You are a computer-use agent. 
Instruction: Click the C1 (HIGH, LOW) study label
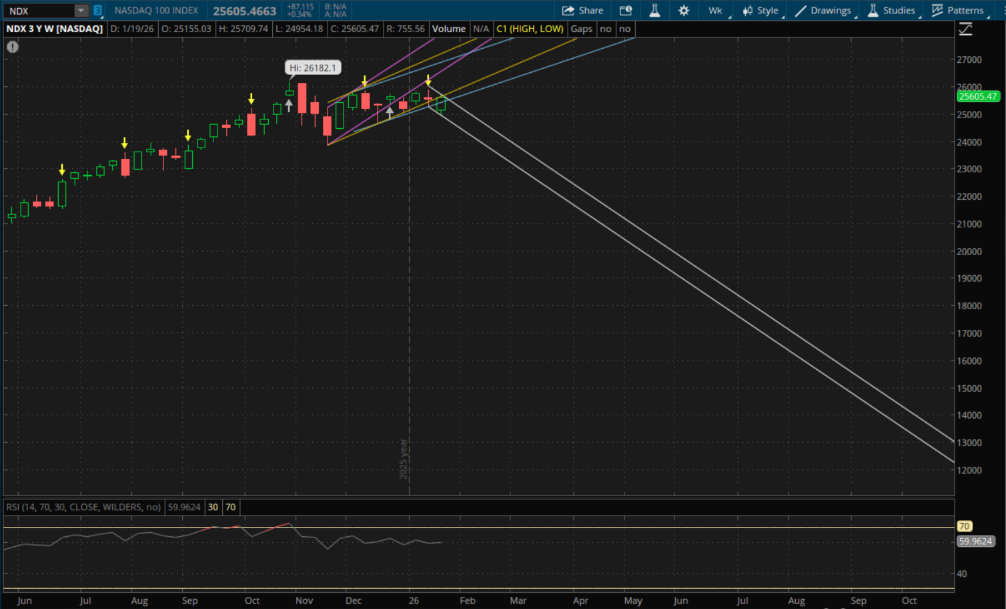tap(530, 29)
